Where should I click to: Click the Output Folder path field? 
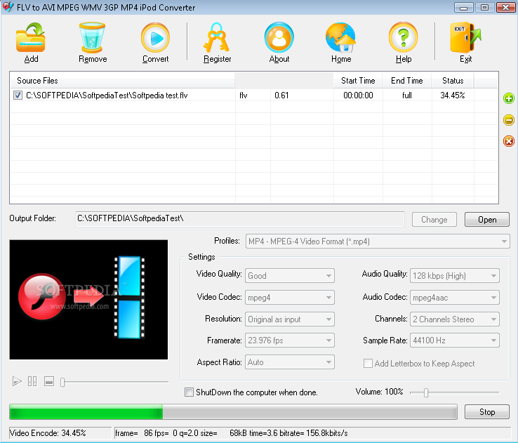coord(240,219)
